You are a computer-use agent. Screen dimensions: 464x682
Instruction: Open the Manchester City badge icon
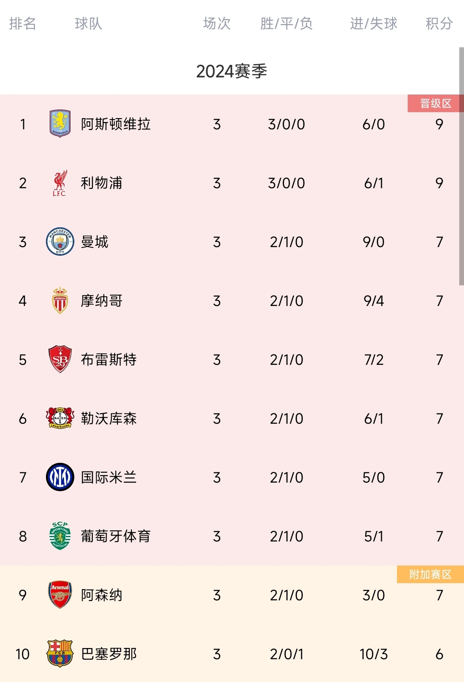tap(60, 242)
